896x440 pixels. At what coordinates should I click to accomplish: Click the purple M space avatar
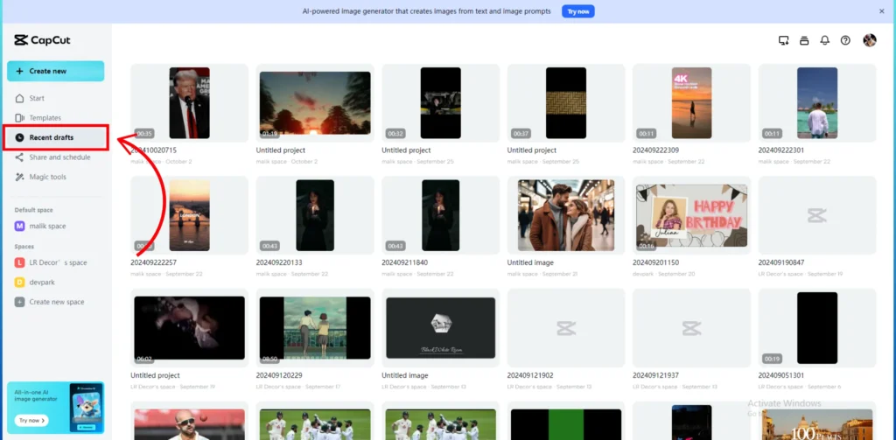pos(19,227)
